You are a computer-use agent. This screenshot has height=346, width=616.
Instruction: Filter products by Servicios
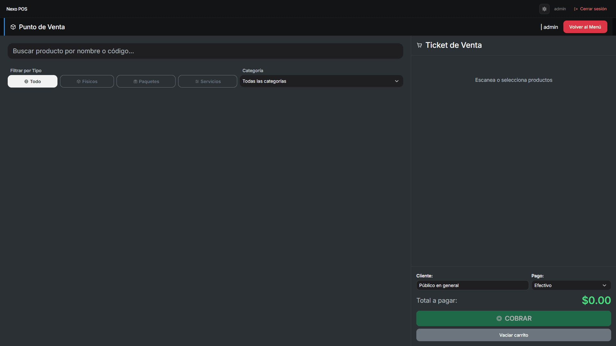click(x=208, y=81)
